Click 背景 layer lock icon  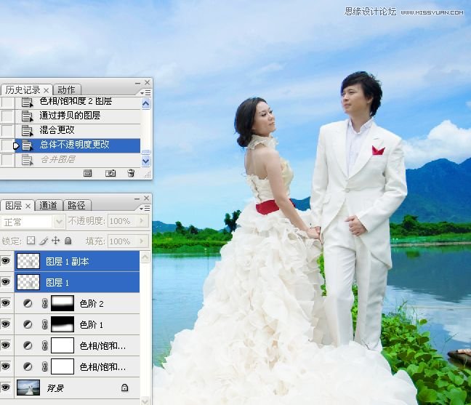click(124, 388)
